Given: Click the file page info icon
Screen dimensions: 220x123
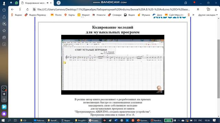Looking at the screenshot, I should (x=34, y=10).
